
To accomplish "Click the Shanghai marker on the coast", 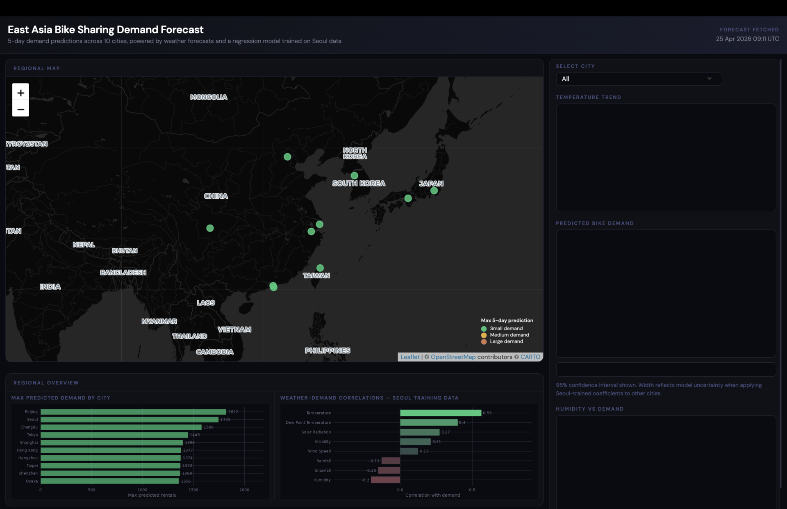I will (x=319, y=224).
